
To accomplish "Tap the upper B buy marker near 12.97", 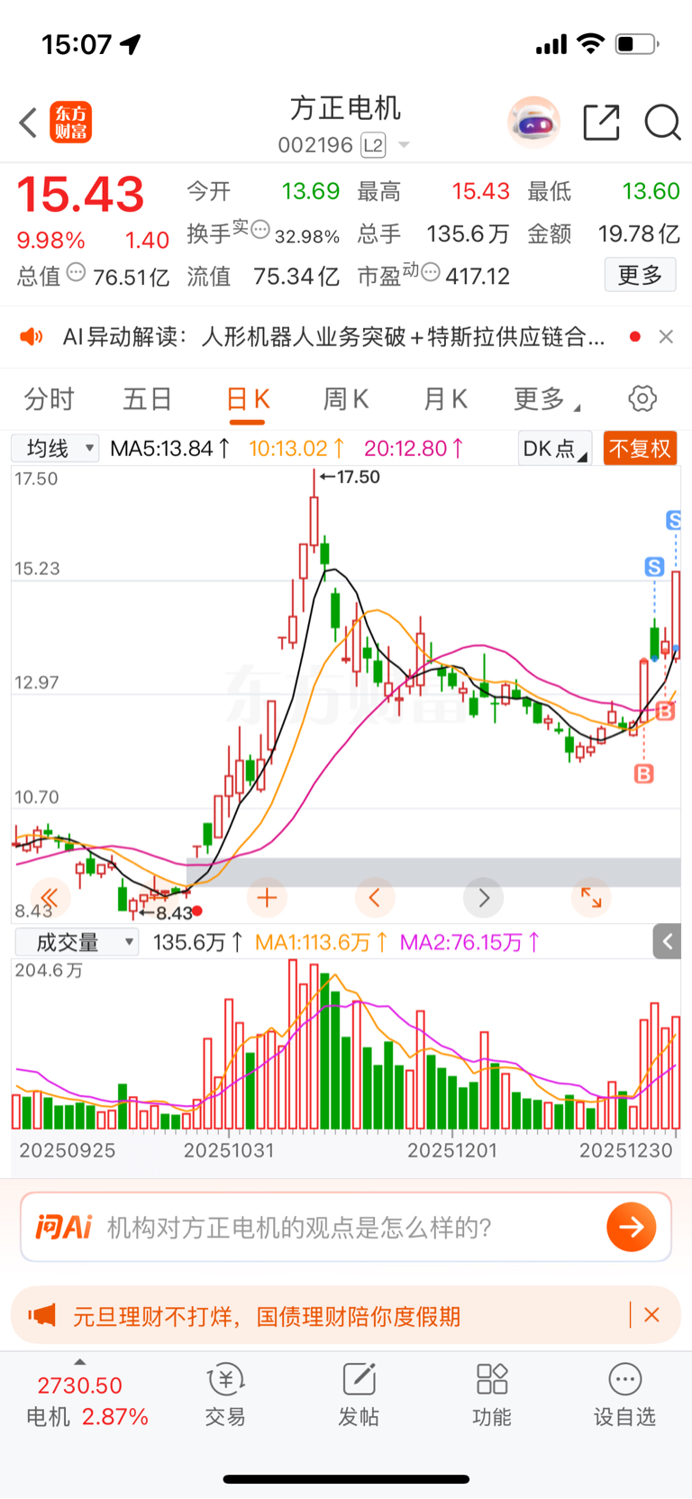I will 666,711.
